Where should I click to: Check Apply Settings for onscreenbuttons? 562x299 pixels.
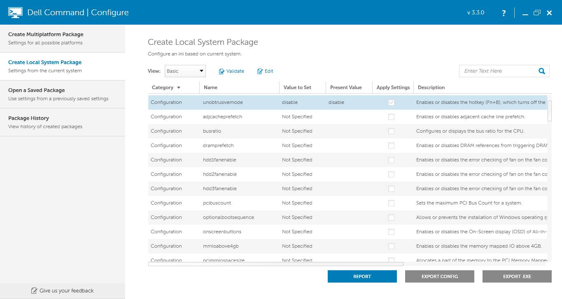point(391,232)
